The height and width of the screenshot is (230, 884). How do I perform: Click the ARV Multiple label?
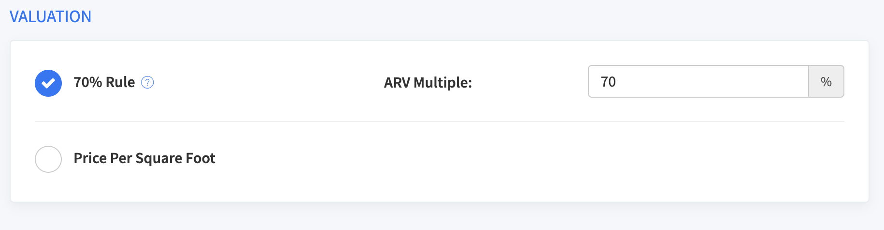click(428, 83)
